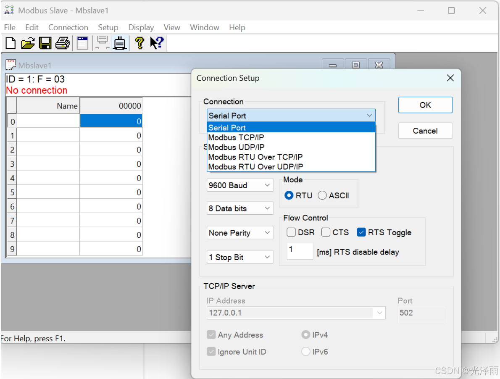This screenshot has width=500, height=379.
Task: Click the Connect toolbar icon
Action: point(120,43)
